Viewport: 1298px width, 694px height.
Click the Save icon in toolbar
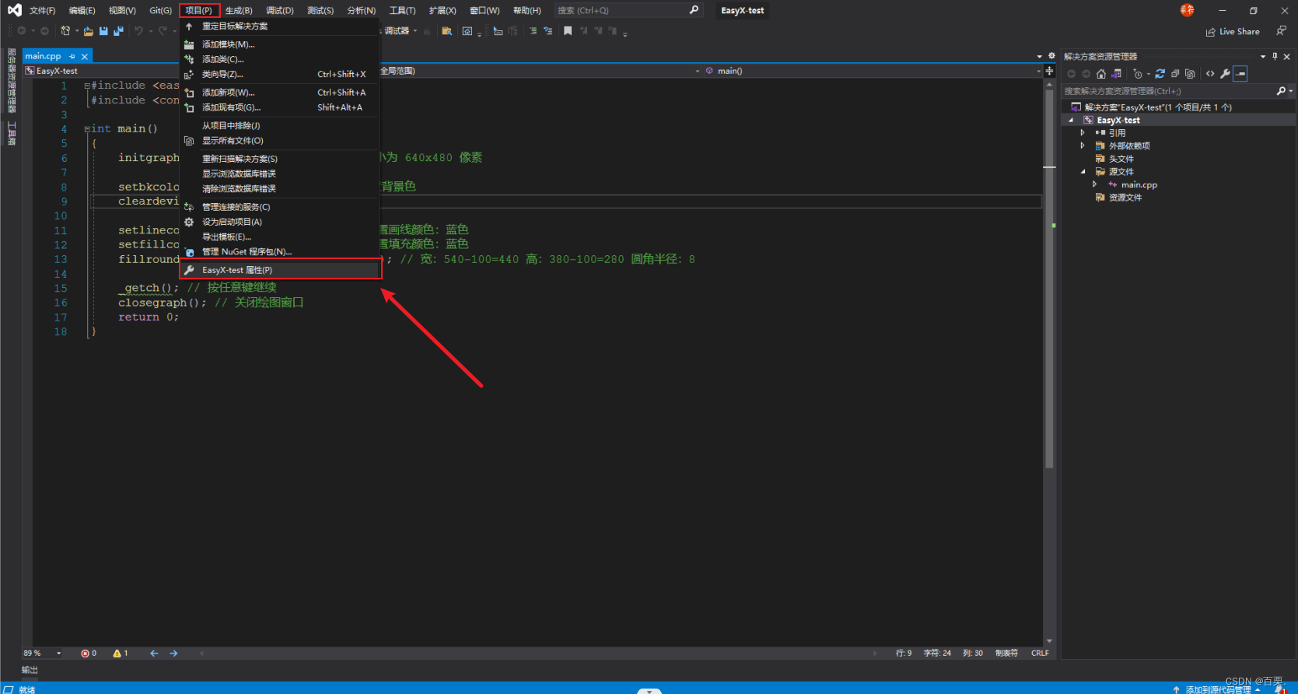103,31
